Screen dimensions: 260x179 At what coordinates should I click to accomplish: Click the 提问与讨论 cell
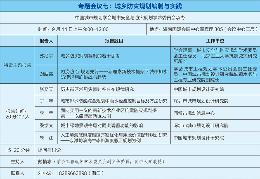49,150
